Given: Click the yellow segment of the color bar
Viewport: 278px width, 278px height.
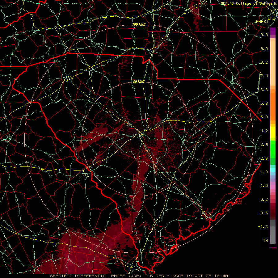Looking at the screenshot, I should click(273, 132).
